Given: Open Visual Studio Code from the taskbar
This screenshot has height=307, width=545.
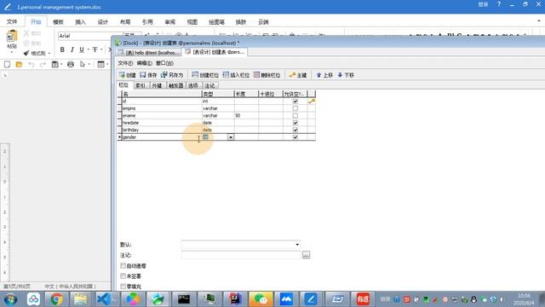Looking at the screenshot, I should (104, 299).
